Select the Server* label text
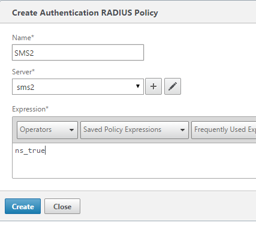 [23, 72]
